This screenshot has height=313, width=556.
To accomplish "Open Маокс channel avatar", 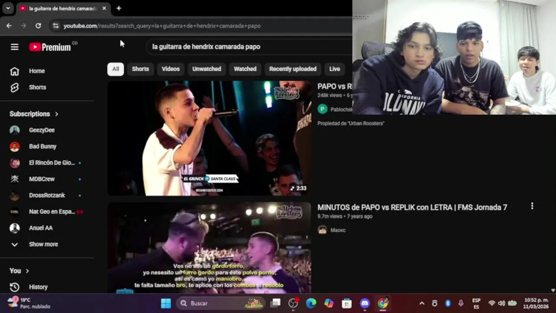I will (x=322, y=230).
